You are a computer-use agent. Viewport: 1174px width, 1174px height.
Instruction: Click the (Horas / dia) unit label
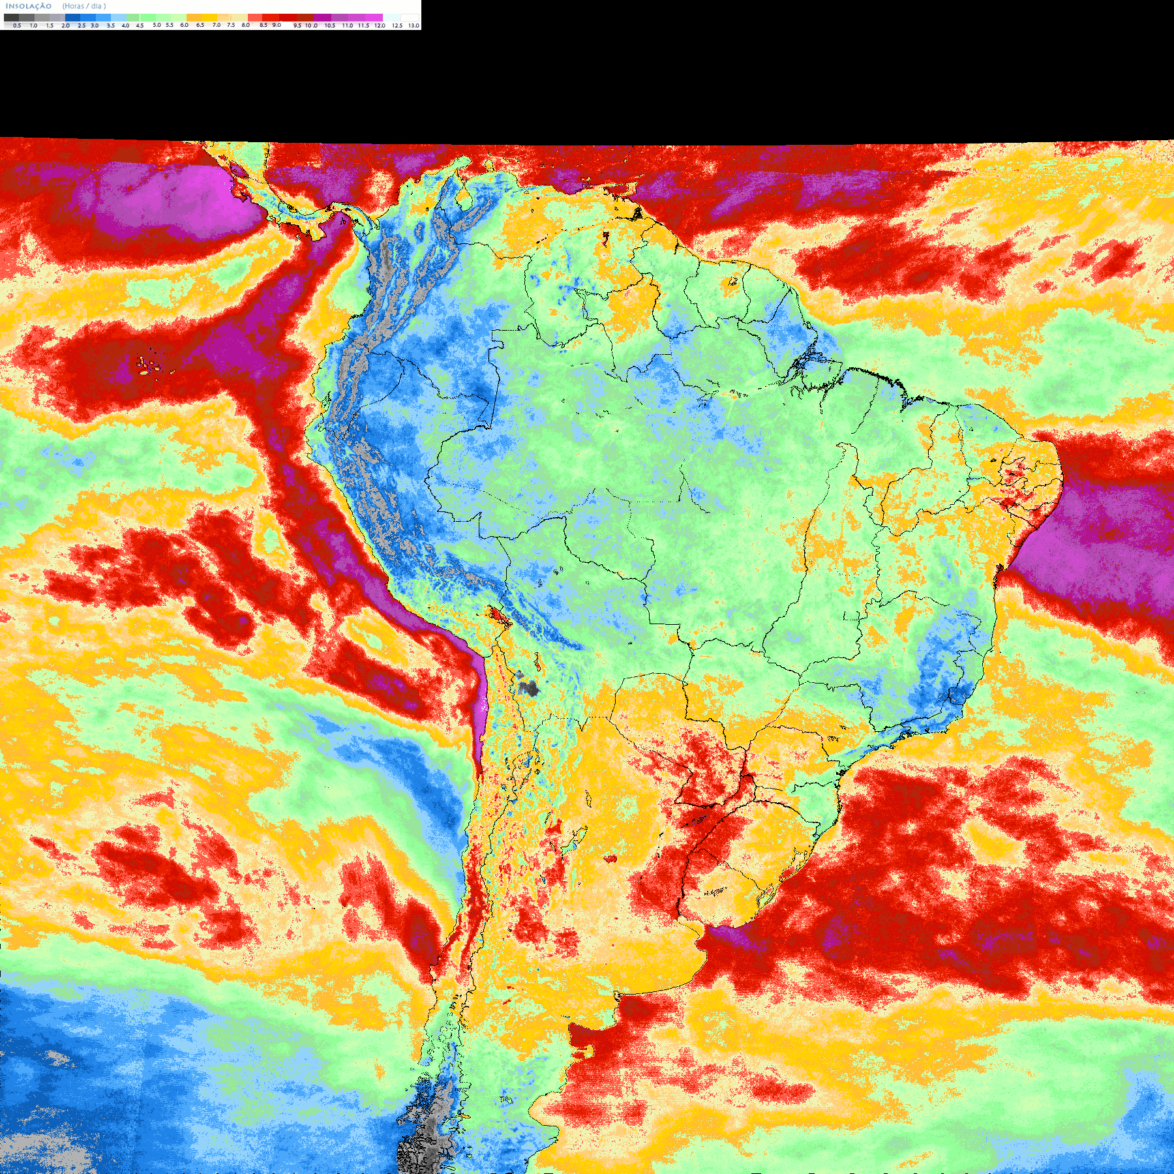tap(84, 6)
